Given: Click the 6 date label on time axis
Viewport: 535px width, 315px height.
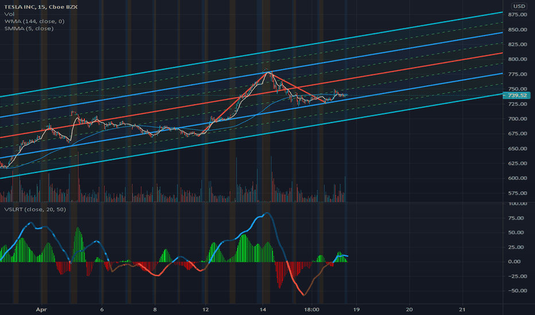Looking at the screenshot, I should 102,309.
